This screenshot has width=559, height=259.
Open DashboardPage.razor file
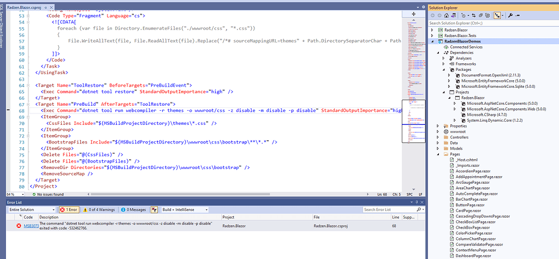473,256
